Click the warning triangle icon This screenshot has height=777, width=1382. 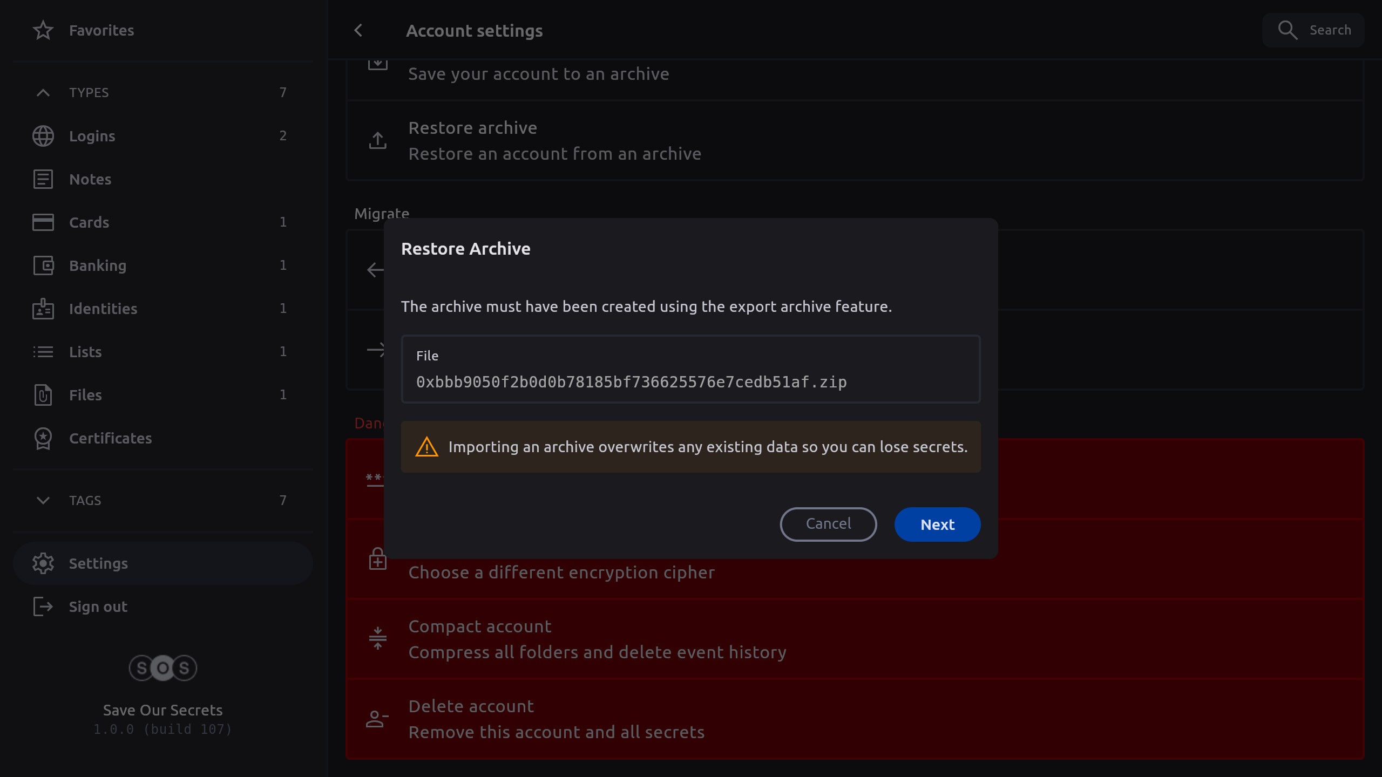pyautogui.click(x=426, y=447)
